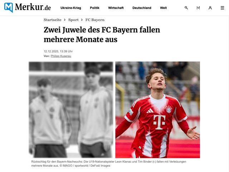Click the article headline about Bayern Juwele

(x=102, y=34)
